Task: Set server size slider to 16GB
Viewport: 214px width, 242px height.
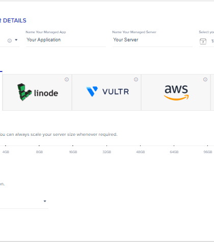Action: coord(73,146)
